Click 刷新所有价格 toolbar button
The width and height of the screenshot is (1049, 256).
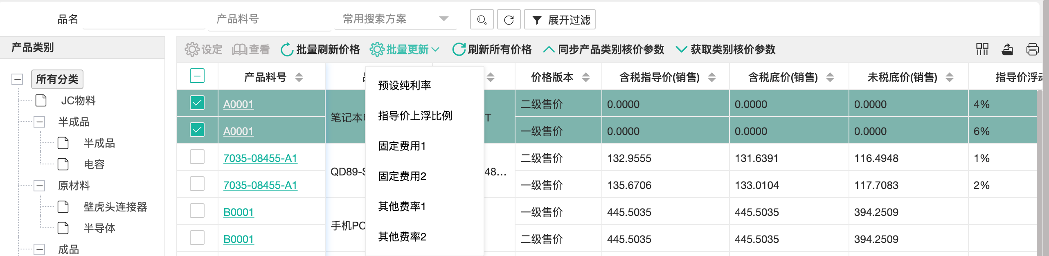click(x=492, y=49)
